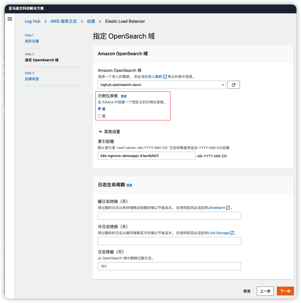Open the 导入集群 link
The image size is (301, 303).
pyautogui.click(x=155, y=77)
